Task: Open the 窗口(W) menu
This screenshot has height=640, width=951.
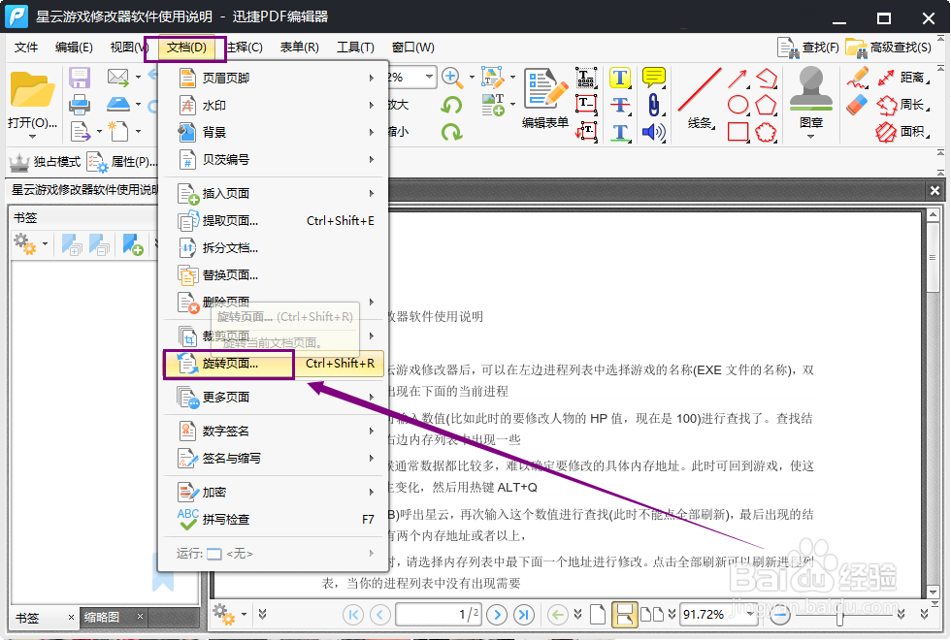Action: pos(413,48)
